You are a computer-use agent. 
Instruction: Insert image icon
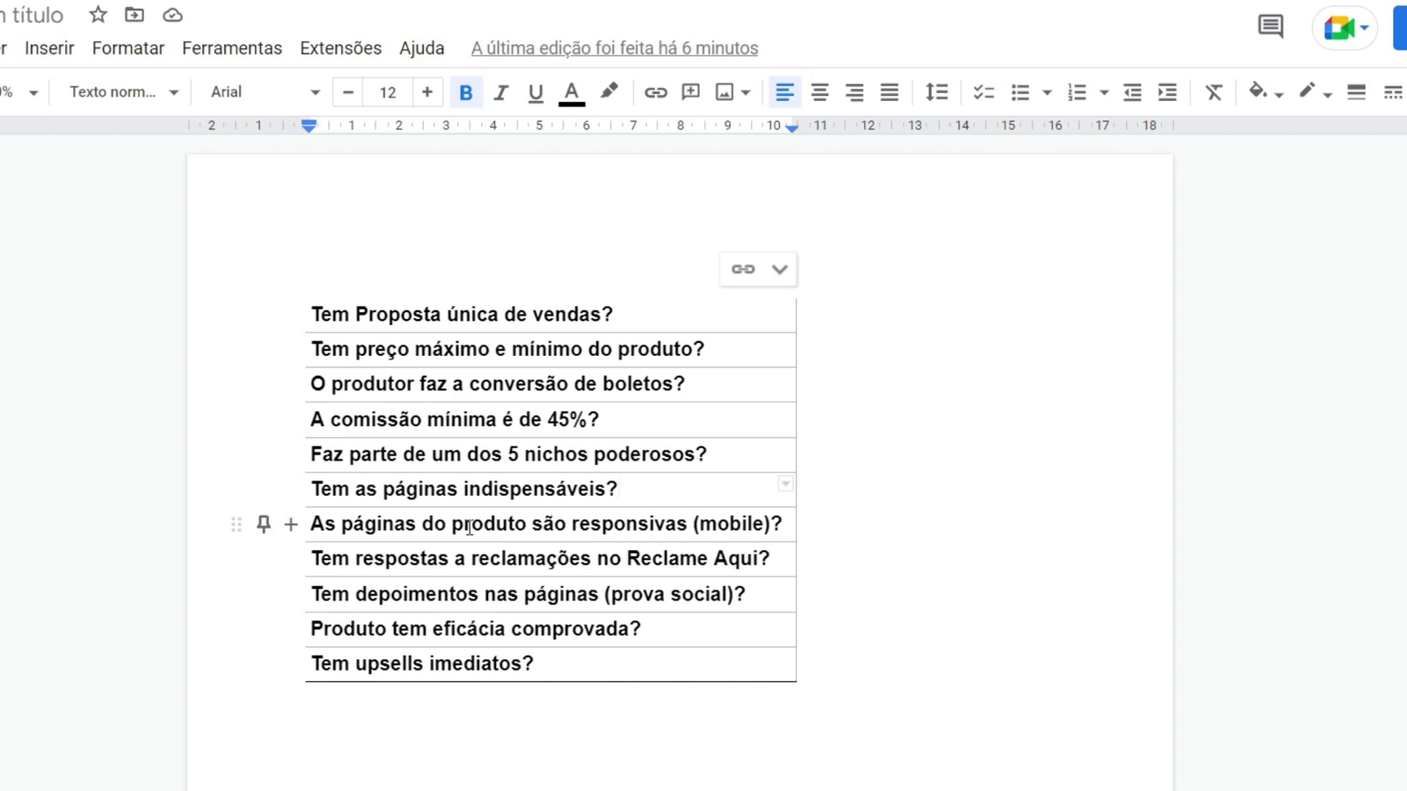coord(725,92)
